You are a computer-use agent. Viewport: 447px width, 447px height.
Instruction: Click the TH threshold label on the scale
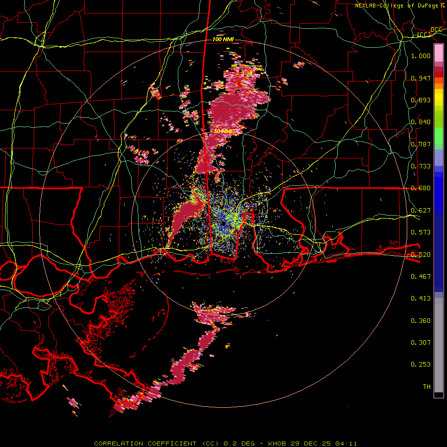tap(427, 387)
